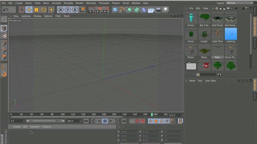Add a Cube primitive object
The height and width of the screenshot is (144, 257).
point(115,10)
